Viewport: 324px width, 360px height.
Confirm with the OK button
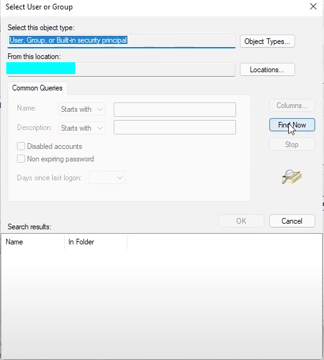pyautogui.click(x=241, y=221)
